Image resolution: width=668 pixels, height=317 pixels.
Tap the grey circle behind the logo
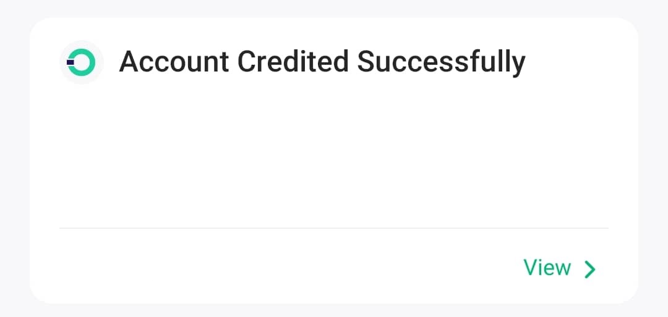tap(69, 75)
